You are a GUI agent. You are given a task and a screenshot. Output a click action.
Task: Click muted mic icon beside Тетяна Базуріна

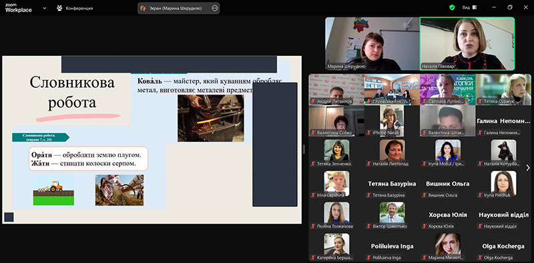(369, 195)
